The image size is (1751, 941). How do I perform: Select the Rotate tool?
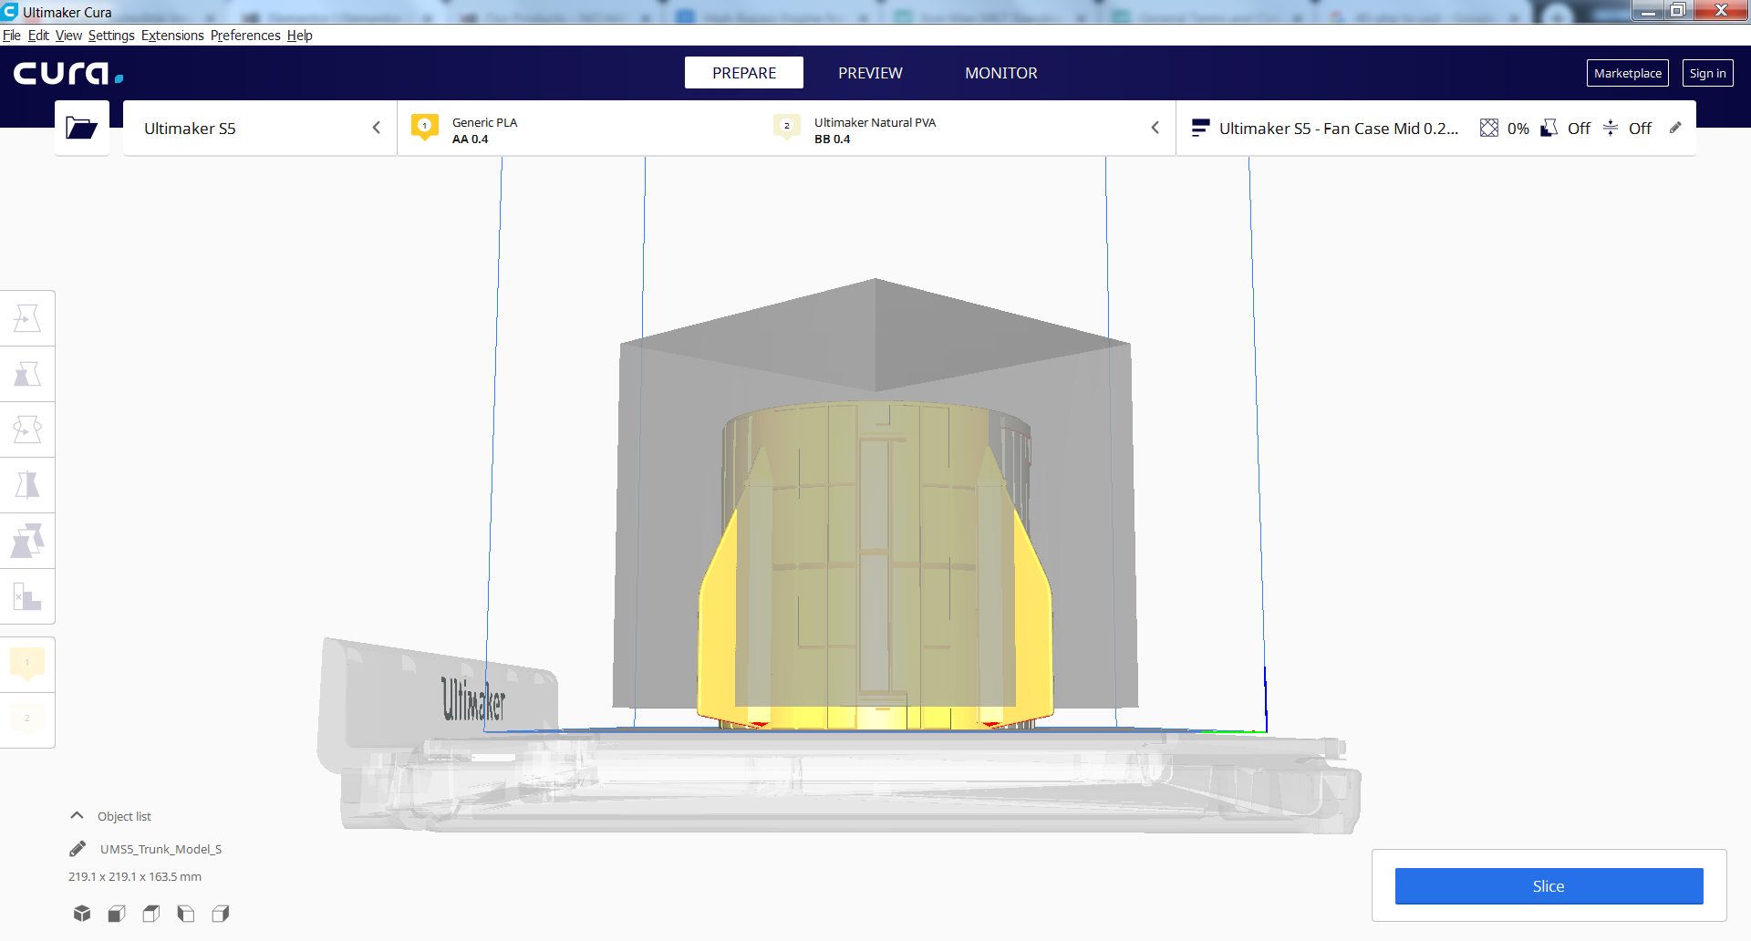(x=27, y=429)
